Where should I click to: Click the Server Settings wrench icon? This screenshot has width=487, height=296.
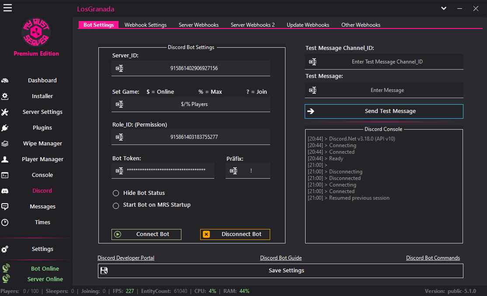point(5,112)
